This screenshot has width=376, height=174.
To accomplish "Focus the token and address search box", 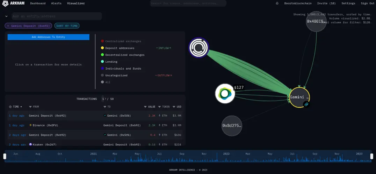I will [x=188, y=3].
